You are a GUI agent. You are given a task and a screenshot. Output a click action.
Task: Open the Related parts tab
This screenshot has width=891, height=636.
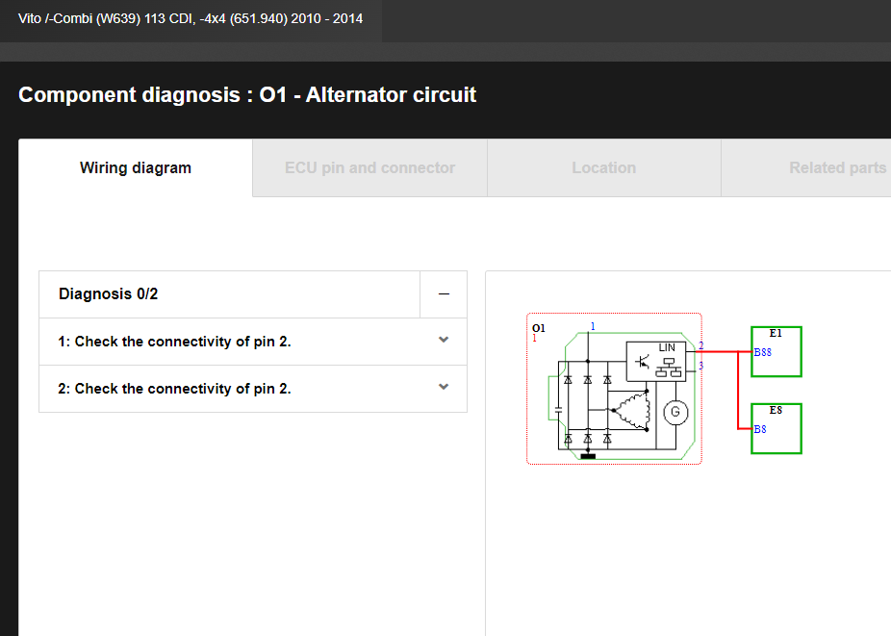click(x=837, y=167)
